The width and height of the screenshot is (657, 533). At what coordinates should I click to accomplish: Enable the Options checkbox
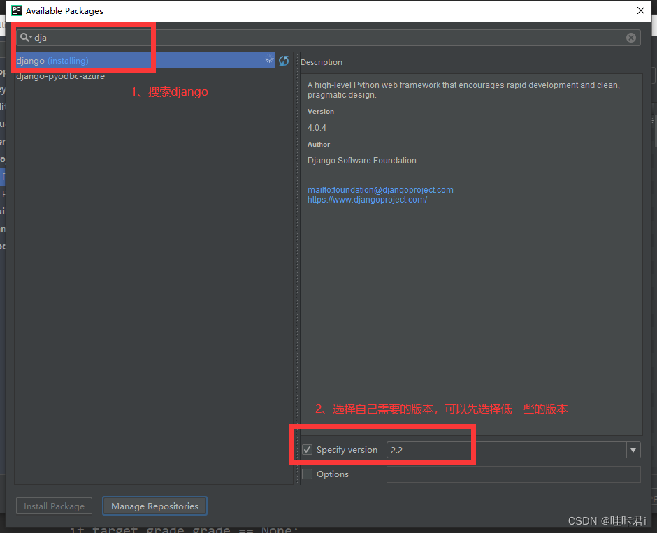307,474
